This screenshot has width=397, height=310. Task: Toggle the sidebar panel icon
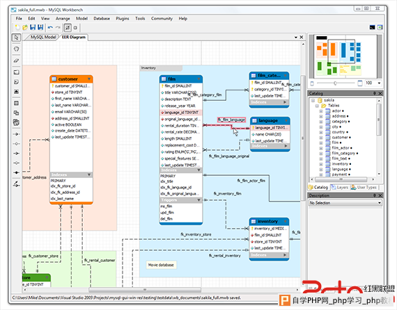click(x=380, y=27)
